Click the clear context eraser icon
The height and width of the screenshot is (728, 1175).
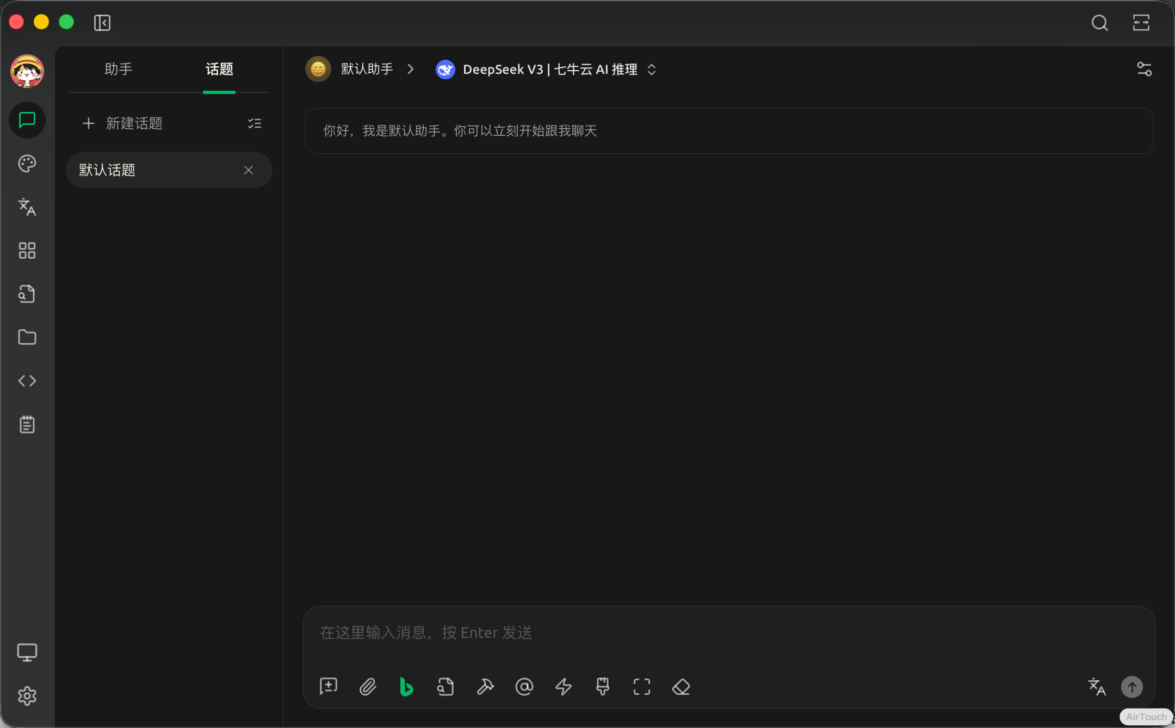click(681, 687)
